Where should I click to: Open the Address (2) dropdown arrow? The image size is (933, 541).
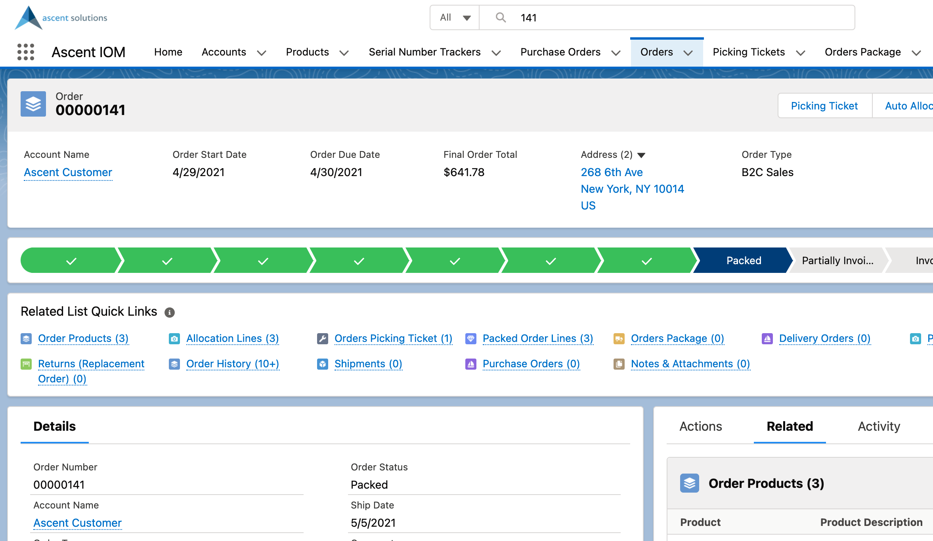[642, 155]
